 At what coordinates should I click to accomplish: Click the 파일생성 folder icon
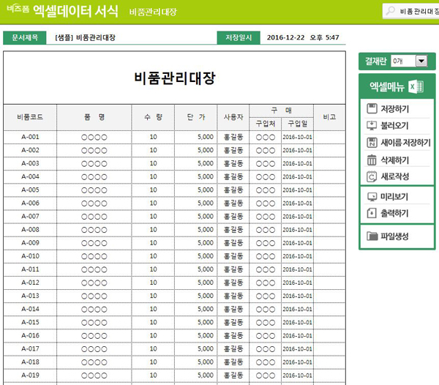(x=372, y=236)
